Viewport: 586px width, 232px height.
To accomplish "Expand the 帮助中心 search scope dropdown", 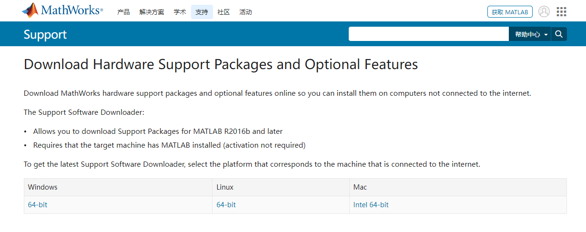I will coord(530,34).
